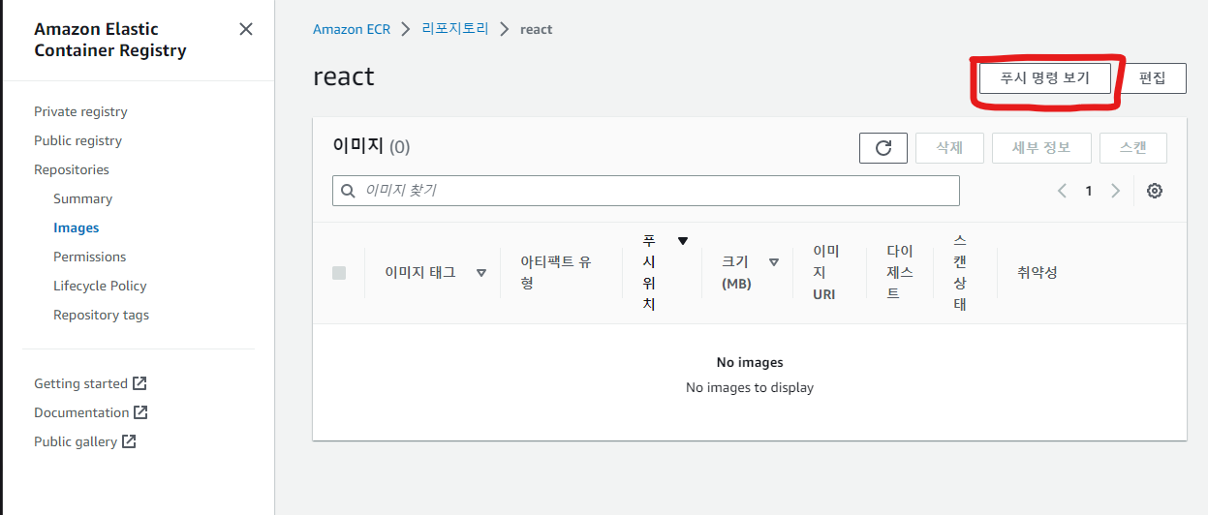Click the 세부 정보 button

1041,148
